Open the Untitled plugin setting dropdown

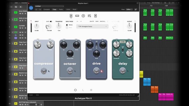tap(49, 6)
